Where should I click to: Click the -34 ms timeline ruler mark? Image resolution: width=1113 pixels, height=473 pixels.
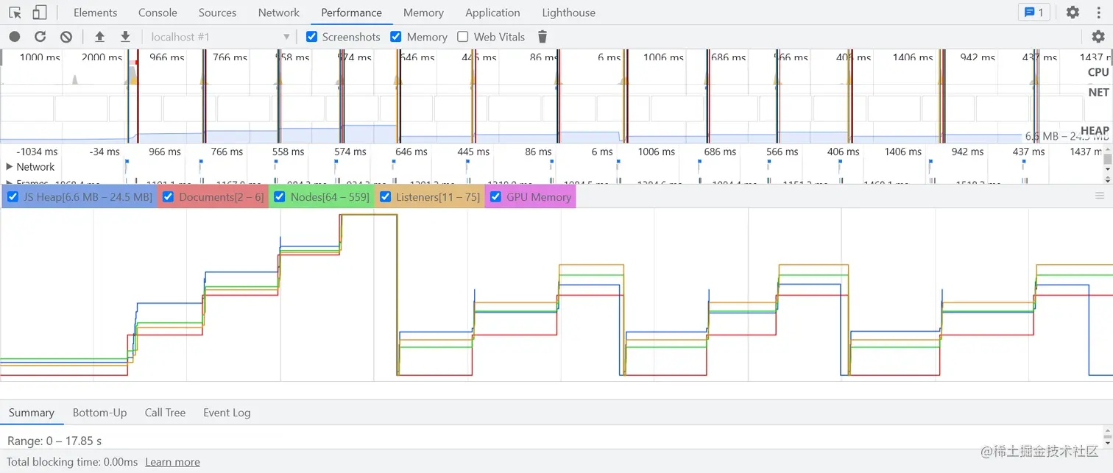tap(105, 152)
